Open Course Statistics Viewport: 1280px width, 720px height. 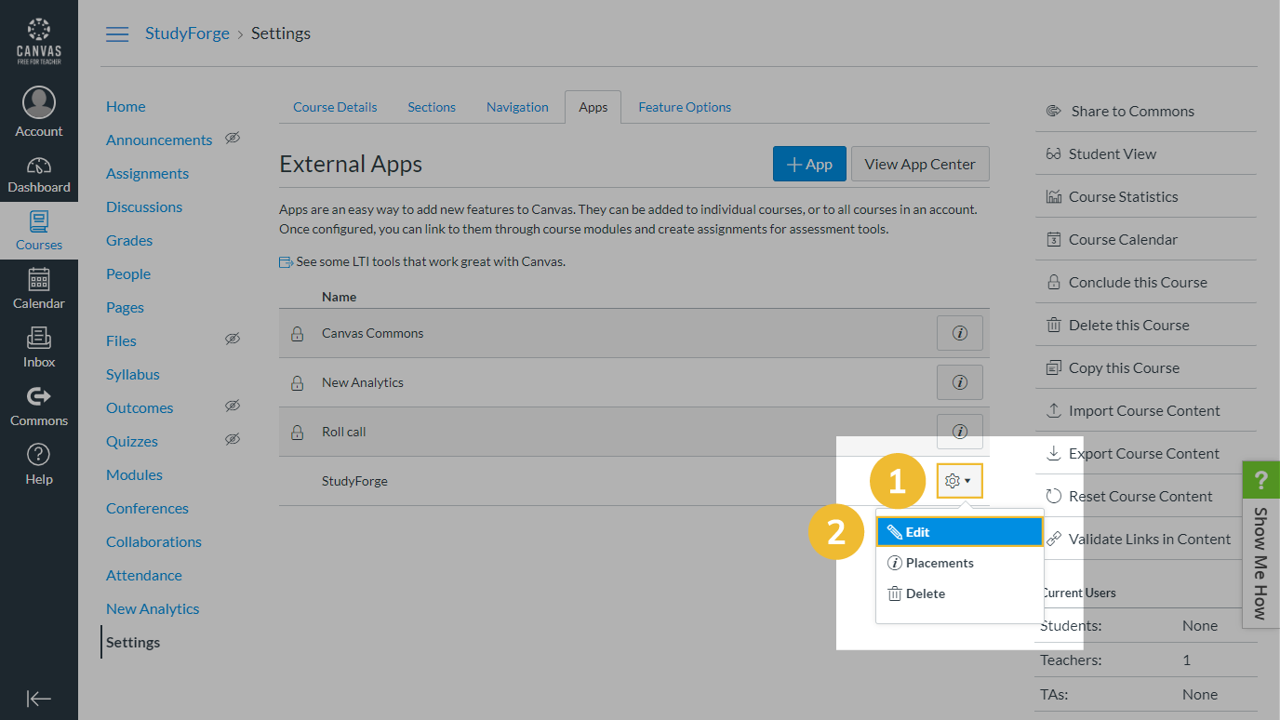(x=1112, y=196)
